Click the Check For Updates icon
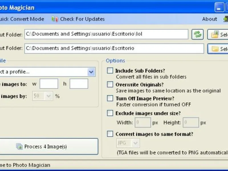This screenshot has width=228, height=171. coord(55,19)
